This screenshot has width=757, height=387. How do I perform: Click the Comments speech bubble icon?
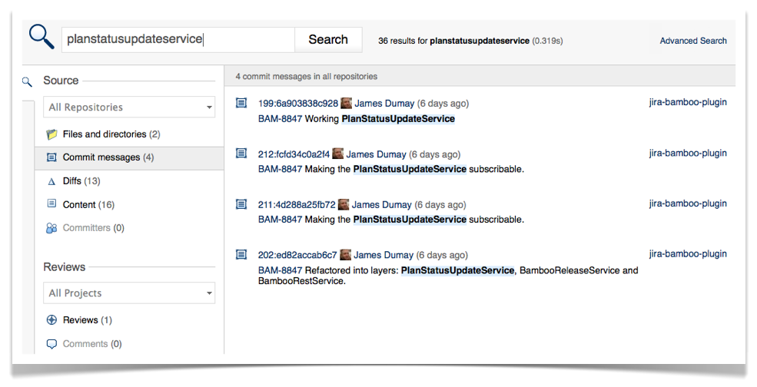coord(51,344)
